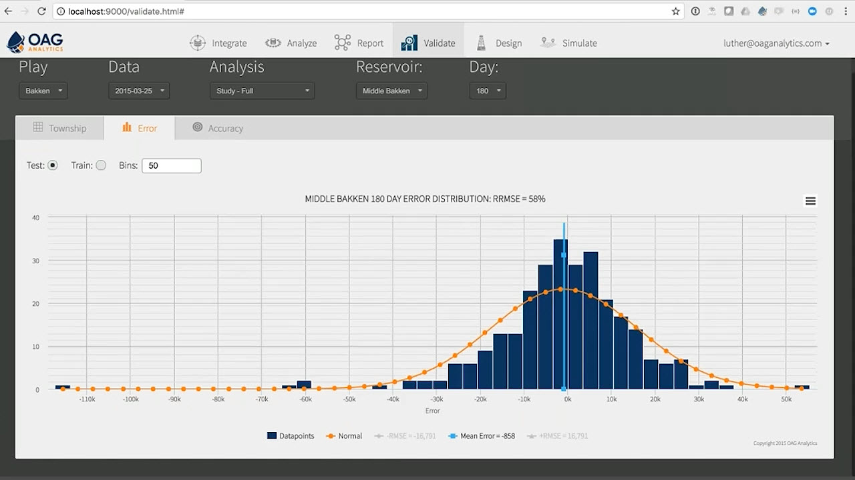Click the browser back arrow
This screenshot has width=855, height=480.
[8, 11]
